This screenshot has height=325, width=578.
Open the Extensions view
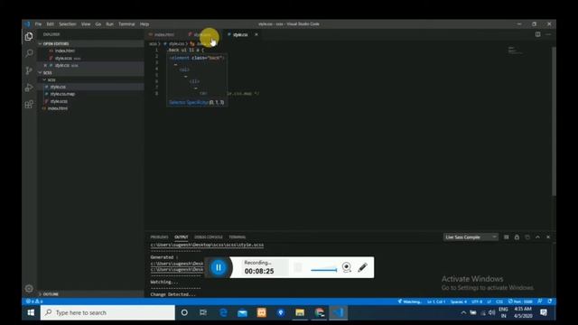click(x=29, y=105)
